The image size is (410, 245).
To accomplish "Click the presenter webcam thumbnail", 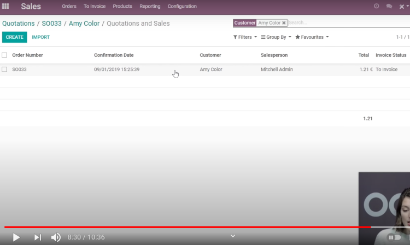I will [384, 208].
